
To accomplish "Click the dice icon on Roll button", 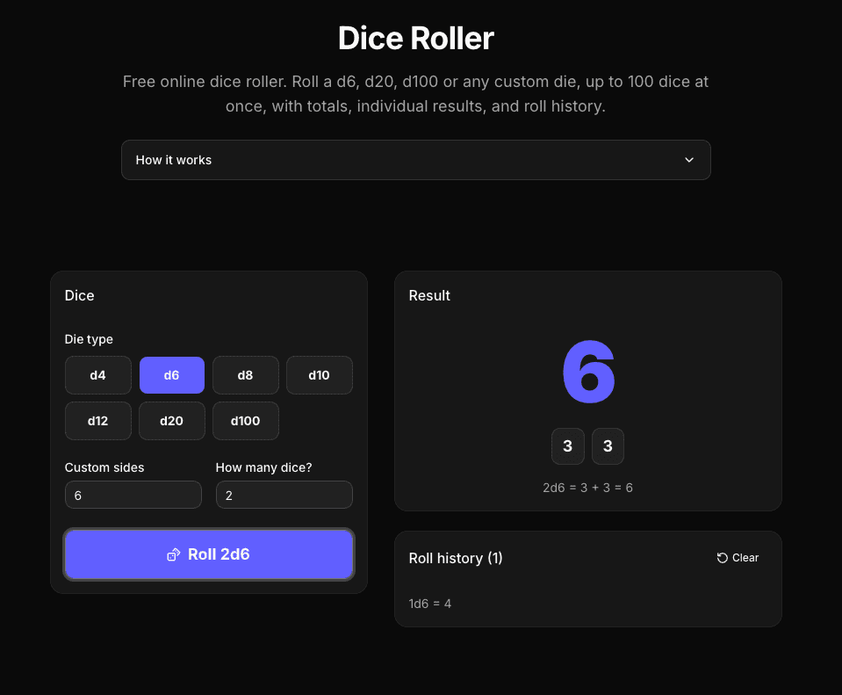I will [x=174, y=554].
